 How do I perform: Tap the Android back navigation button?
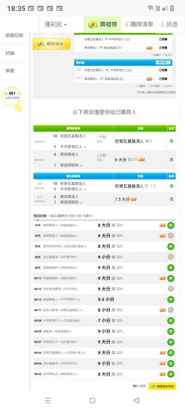click(136, 400)
